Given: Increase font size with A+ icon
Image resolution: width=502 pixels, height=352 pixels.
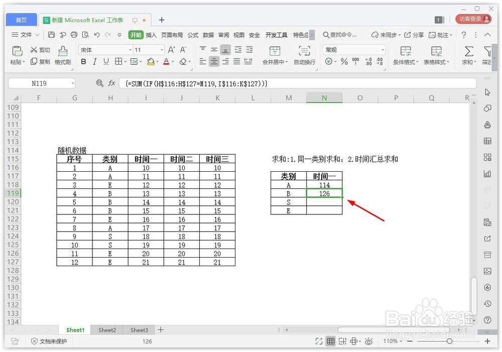Looking at the screenshot, I should (x=172, y=50).
